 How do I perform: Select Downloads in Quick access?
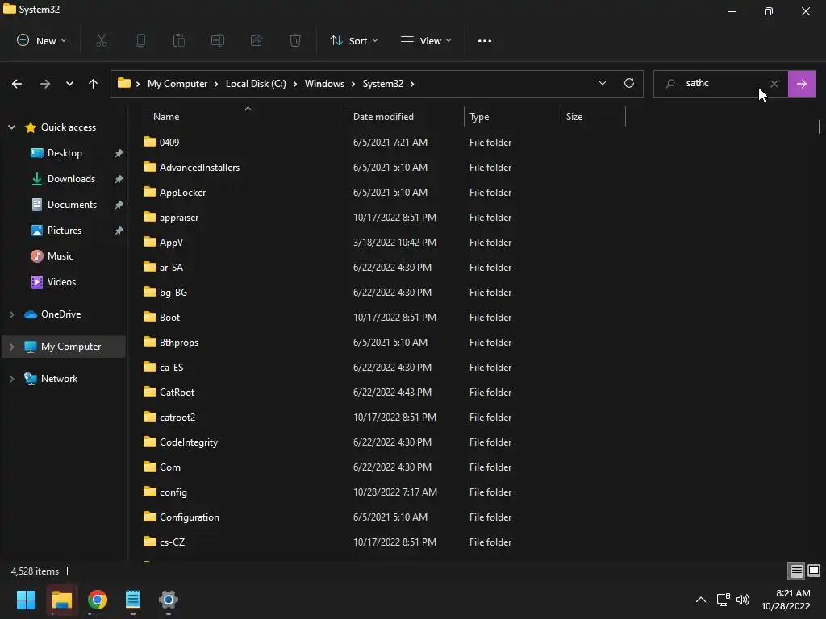[71, 178]
